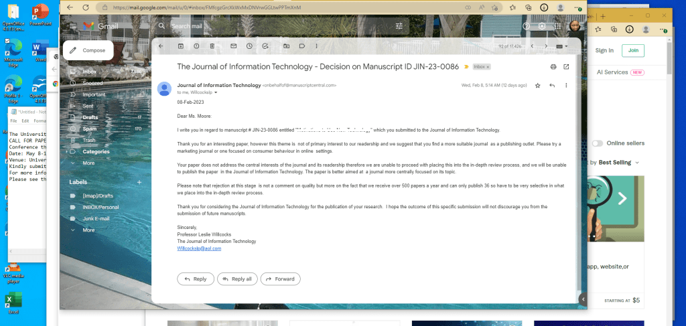Snooze this email with clock icon
686x326 pixels.
(249, 46)
